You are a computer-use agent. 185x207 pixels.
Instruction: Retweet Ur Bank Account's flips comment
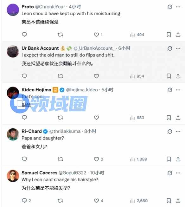(61, 76)
